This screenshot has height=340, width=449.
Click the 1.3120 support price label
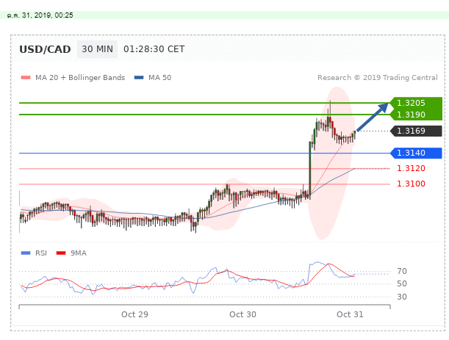411,168
